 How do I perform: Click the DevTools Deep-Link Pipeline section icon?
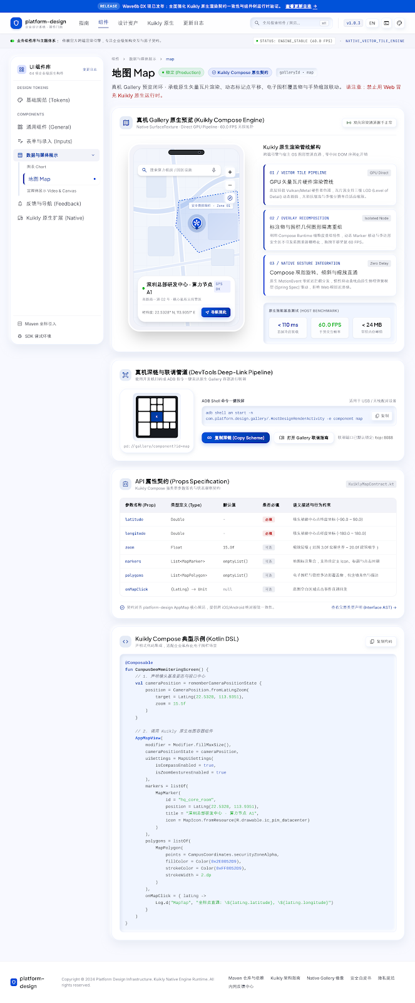(x=125, y=375)
